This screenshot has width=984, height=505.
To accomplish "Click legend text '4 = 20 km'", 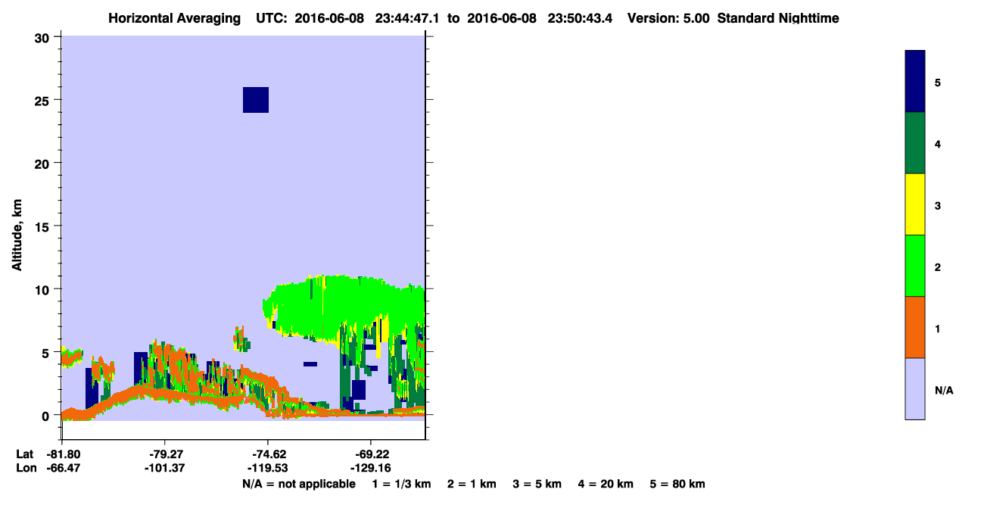I will [606, 484].
